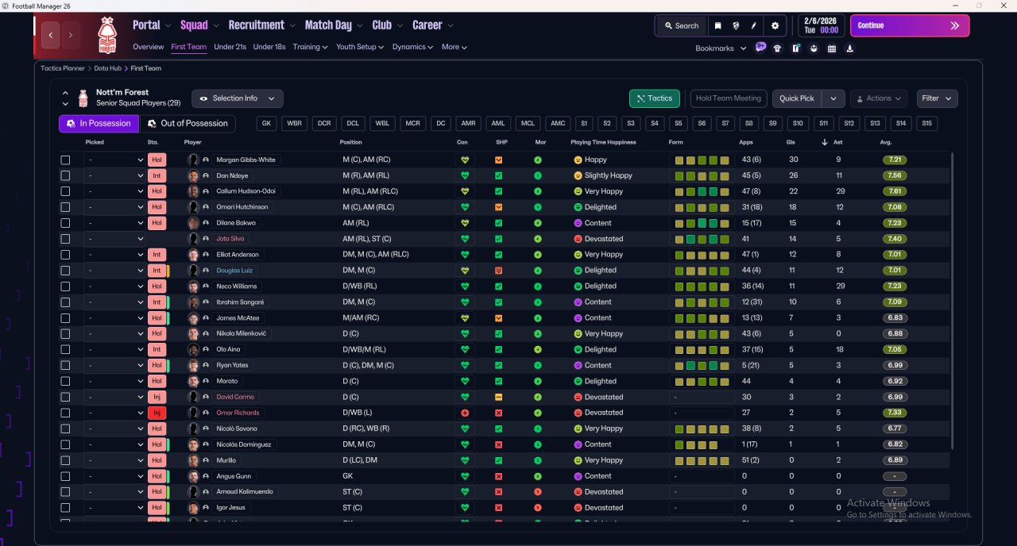Open the Club menu
The height and width of the screenshot is (546, 1017).
coord(388,25)
